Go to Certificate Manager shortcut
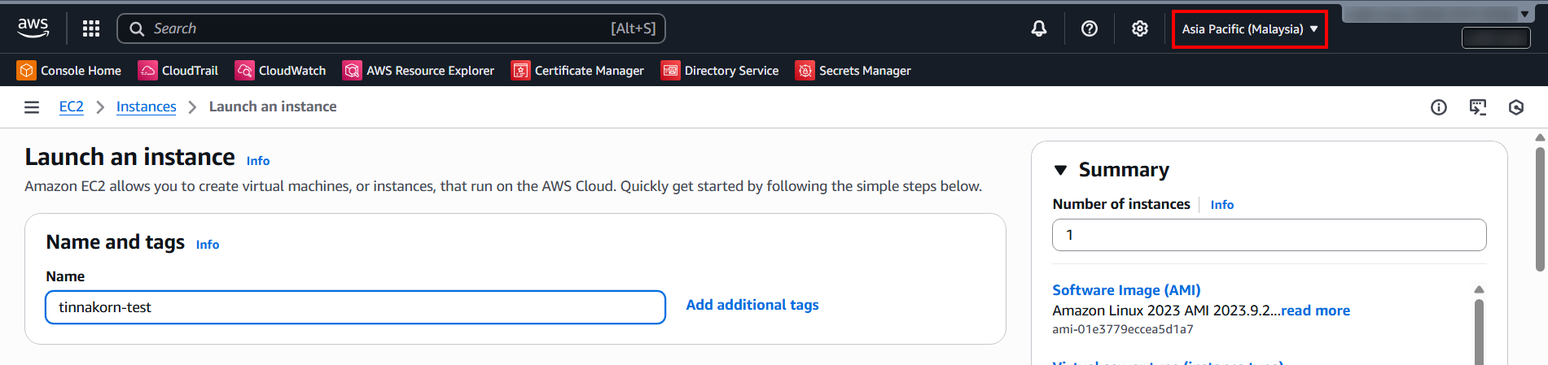This screenshot has width=1548, height=365. click(x=577, y=71)
